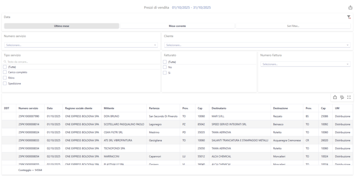355x176 pixels.
Task: Click the dashboard export icon at top right
Action: (x=350, y=8)
